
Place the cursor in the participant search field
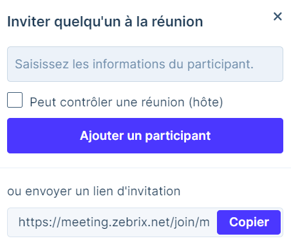[x=145, y=64]
